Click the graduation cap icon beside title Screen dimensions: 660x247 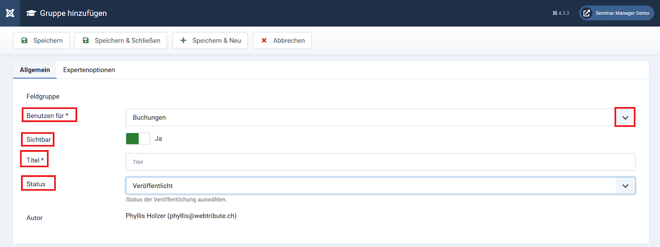(x=31, y=13)
